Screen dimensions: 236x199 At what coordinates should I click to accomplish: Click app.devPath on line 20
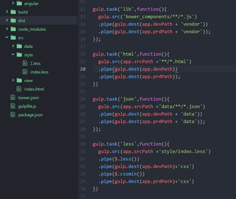click(157, 69)
